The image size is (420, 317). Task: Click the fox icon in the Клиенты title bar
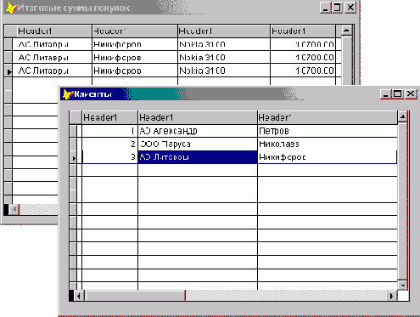[x=68, y=94]
